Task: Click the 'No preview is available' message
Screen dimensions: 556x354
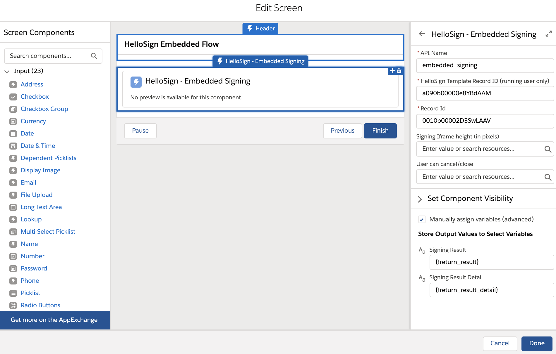Action: point(186,98)
